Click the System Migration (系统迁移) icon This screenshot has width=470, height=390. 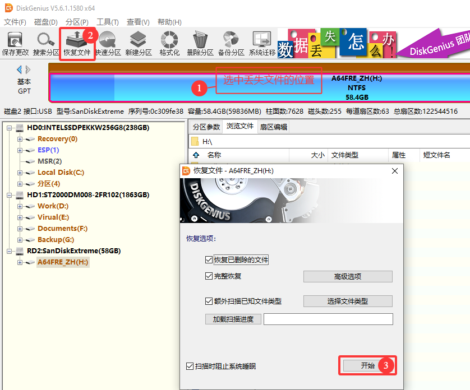click(x=262, y=44)
